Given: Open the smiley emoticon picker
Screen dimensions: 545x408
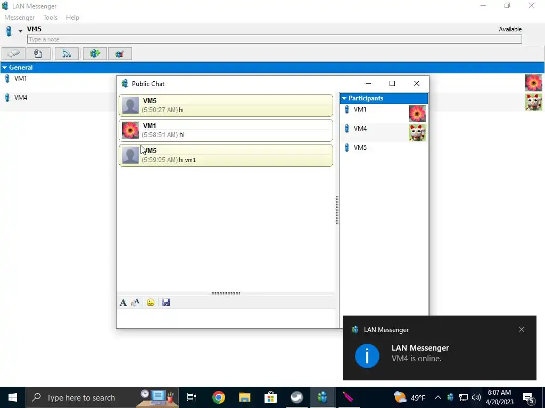Looking at the screenshot, I should [151, 302].
